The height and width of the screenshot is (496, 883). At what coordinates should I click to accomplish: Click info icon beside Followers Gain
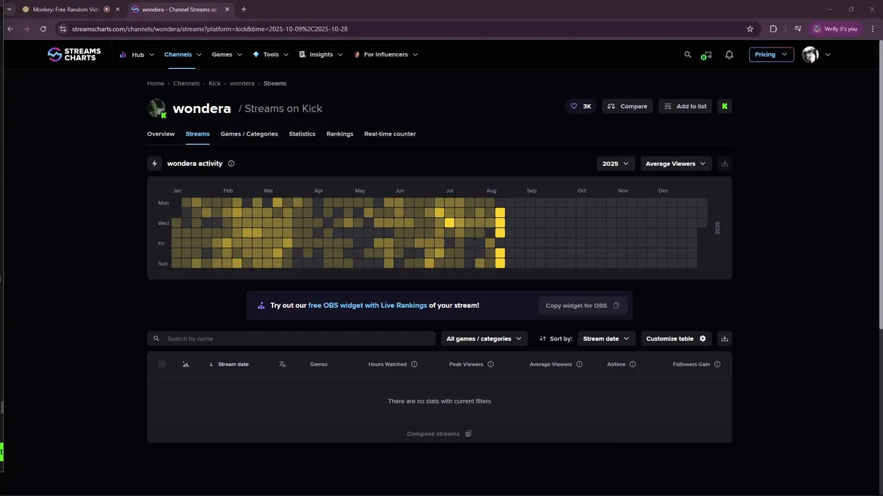[717, 364]
